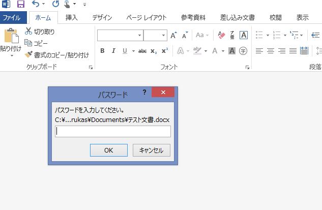Open クリップボード dialog launcher
322x210 pixels.
(x=91, y=67)
